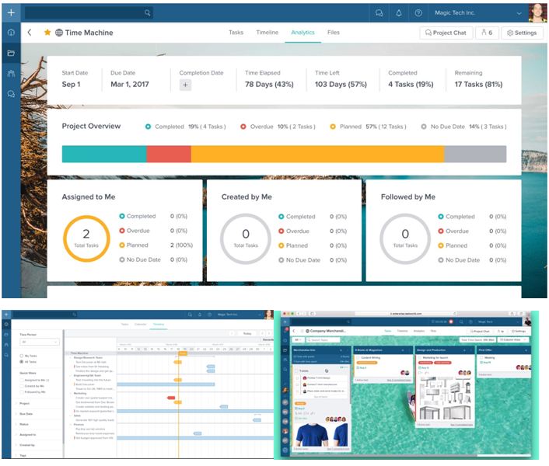Open the blue T-shirt thumbnail in the Merchandise column
This screenshot has width=549, height=466.
(311, 434)
